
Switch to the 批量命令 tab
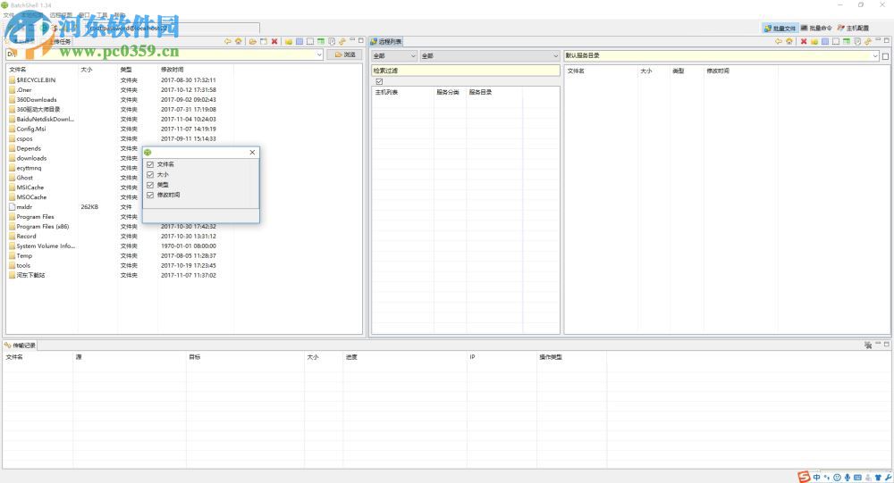pos(816,29)
